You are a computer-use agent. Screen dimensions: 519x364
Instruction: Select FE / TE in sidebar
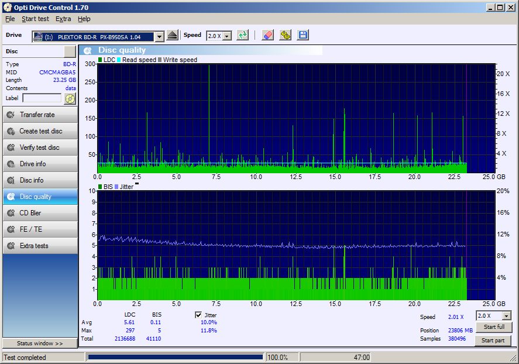(40, 229)
